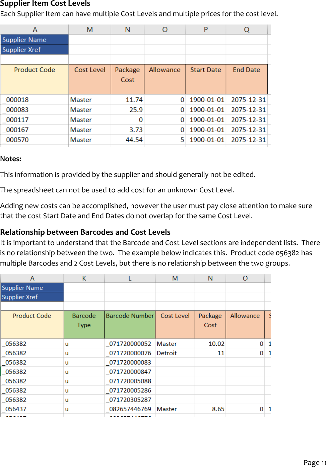
Task: Click the Master cost level for _000083
Action: pos(80,109)
